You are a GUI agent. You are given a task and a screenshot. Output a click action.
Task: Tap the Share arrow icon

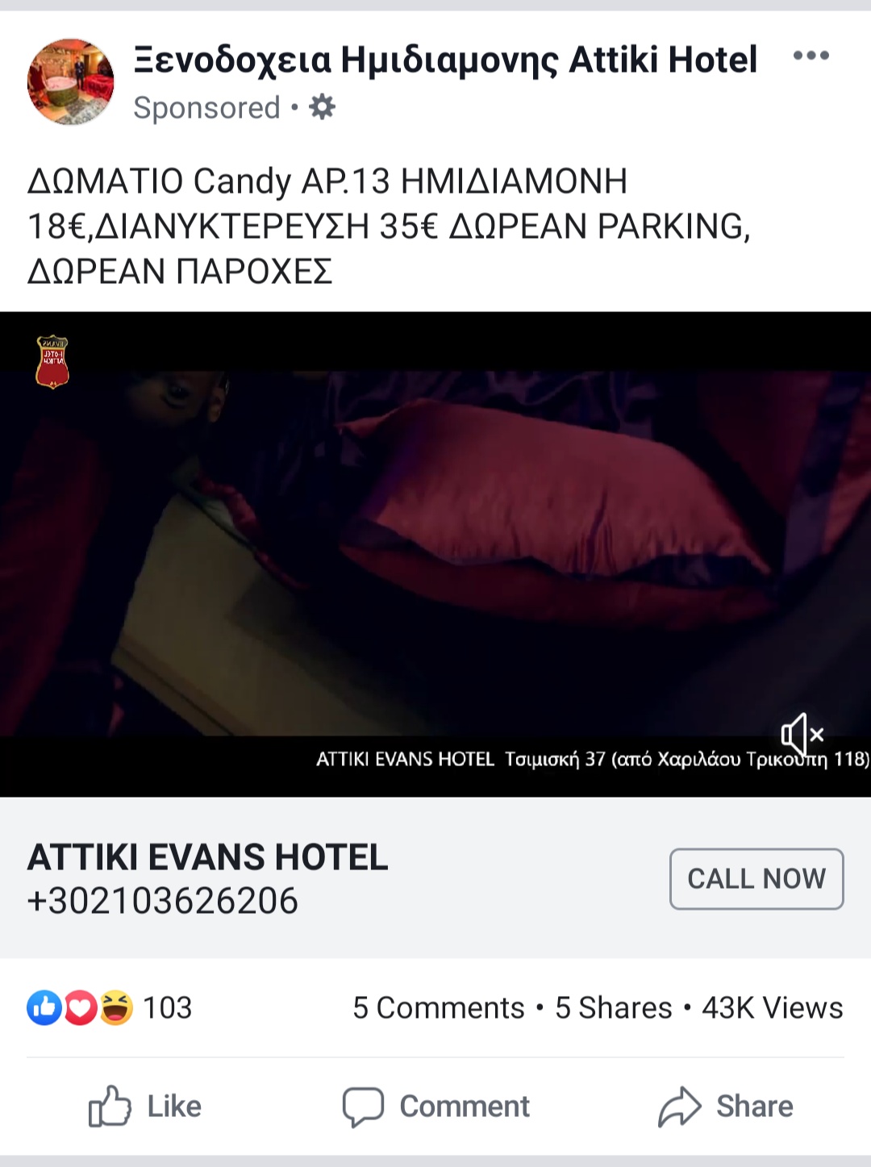coord(680,1106)
